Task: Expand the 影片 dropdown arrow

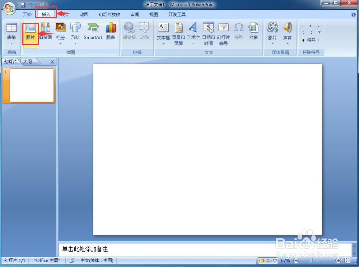Action: pos(272,44)
